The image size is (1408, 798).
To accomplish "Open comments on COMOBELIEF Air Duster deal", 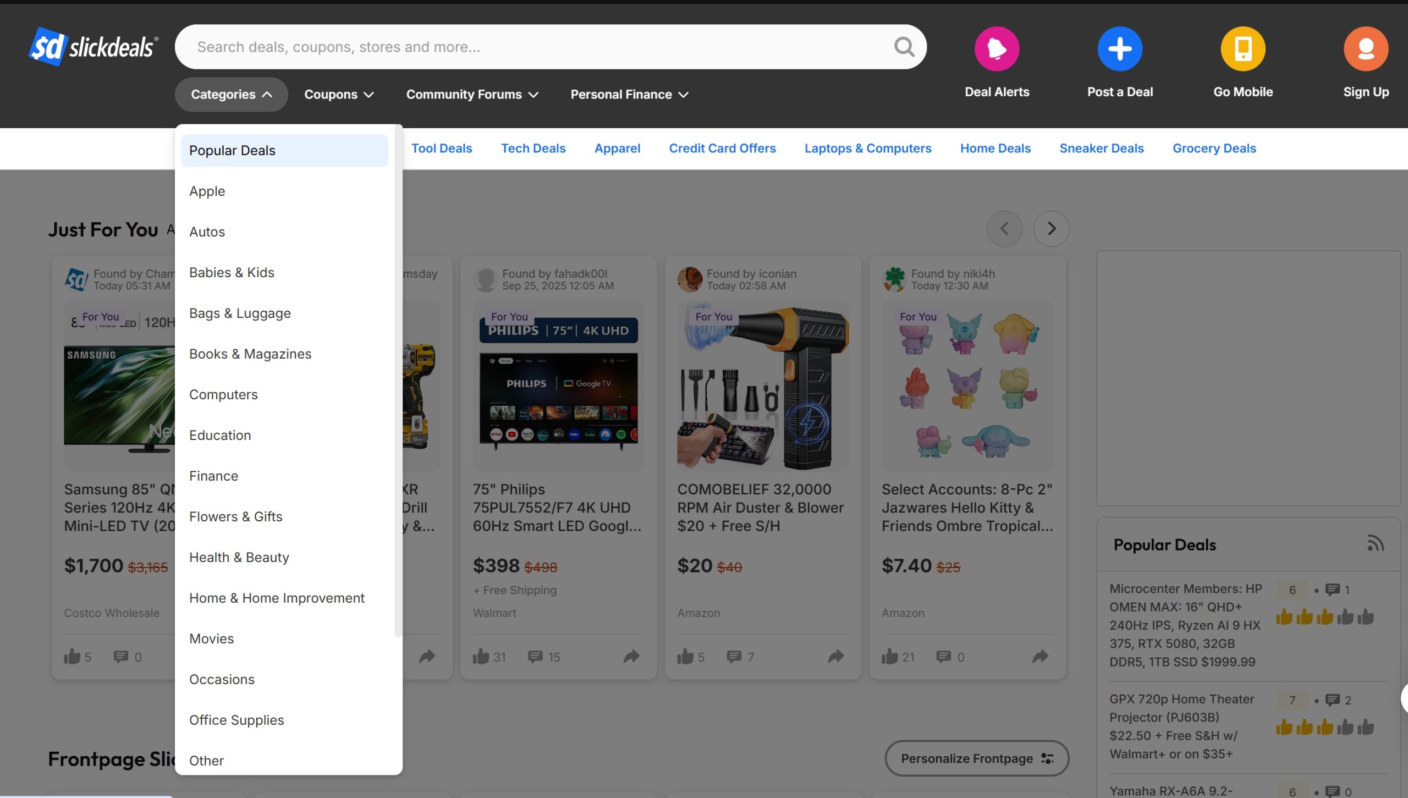I will tap(734, 657).
